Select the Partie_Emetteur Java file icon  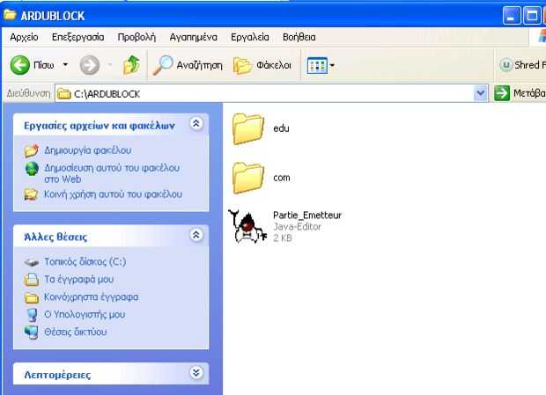click(x=247, y=227)
